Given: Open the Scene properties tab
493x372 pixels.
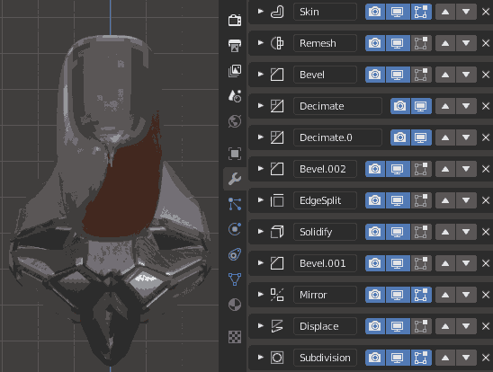Looking at the screenshot, I should click(x=235, y=96).
